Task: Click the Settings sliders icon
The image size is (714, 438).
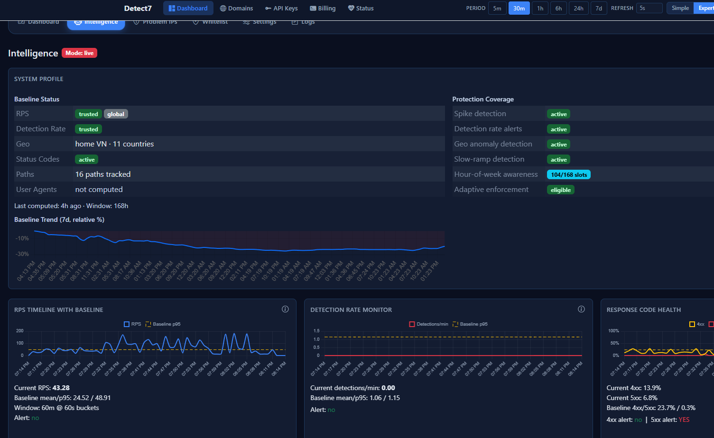Action: 246,22
